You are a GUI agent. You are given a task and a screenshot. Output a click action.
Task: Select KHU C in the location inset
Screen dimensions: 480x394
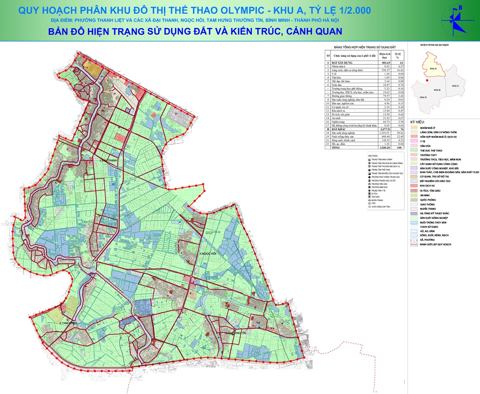(x=455, y=86)
